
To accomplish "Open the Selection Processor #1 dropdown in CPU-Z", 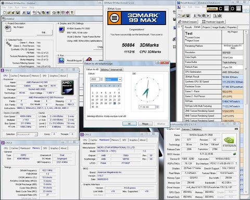I will 36,134.
